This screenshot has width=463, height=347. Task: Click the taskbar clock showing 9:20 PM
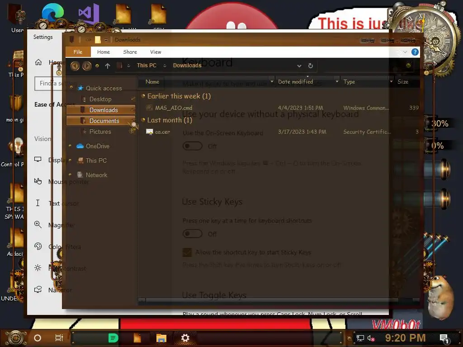pos(405,338)
